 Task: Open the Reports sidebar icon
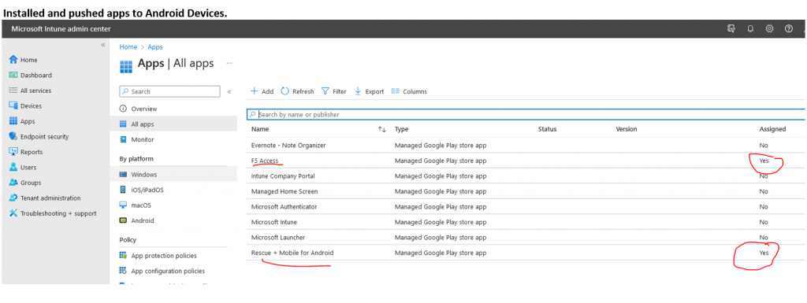[x=13, y=152]
